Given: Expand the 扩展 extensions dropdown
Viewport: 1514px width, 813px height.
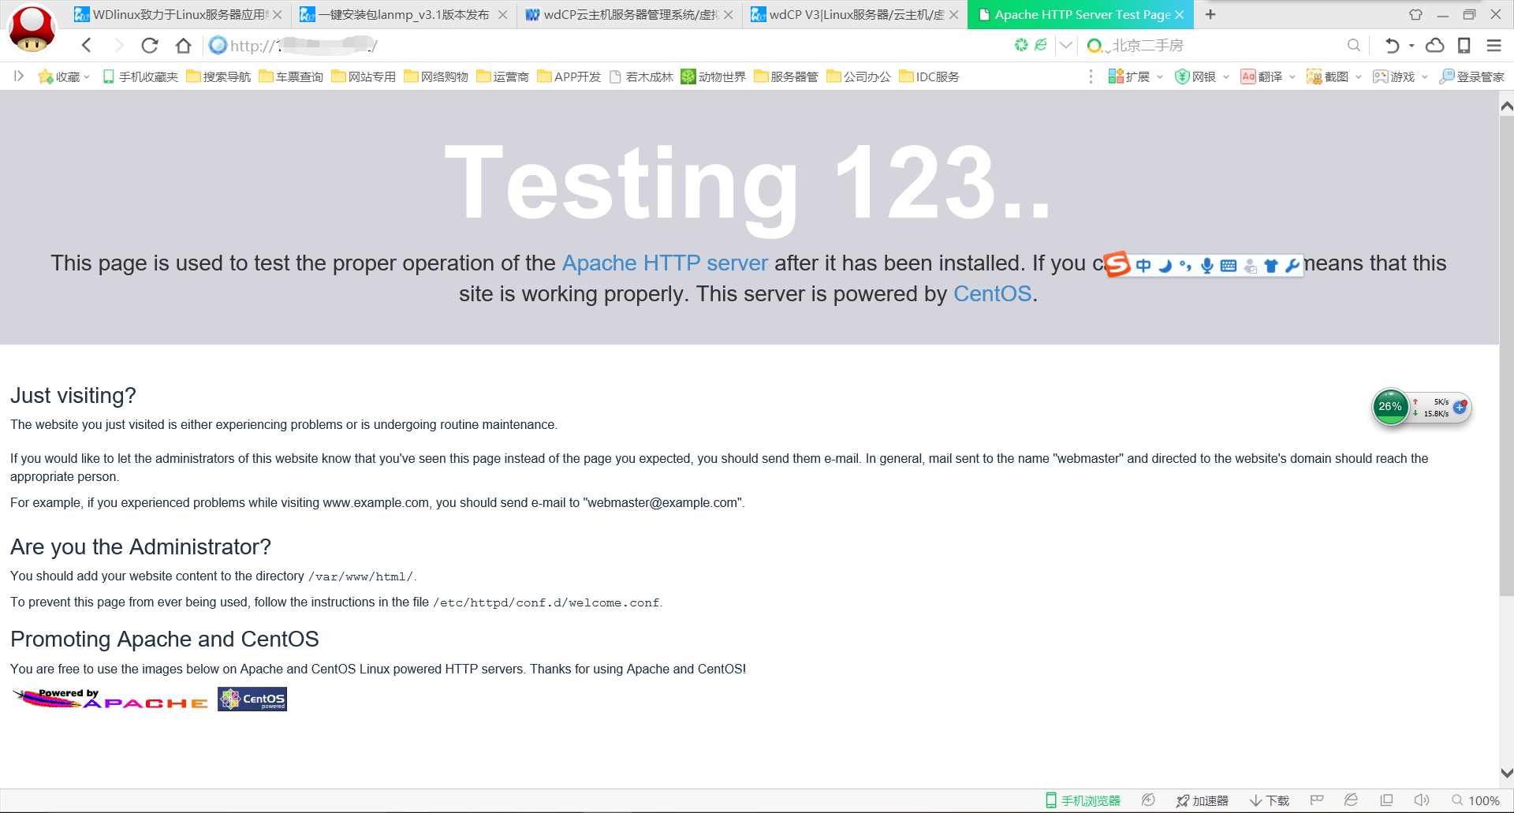Looking at the screenshot, I should 1160,76.
